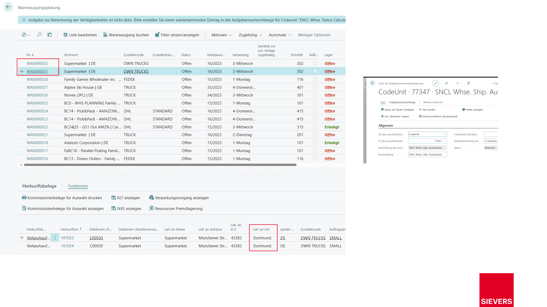Click the plus (new) icon in job queue card

(x=458, y=83)
